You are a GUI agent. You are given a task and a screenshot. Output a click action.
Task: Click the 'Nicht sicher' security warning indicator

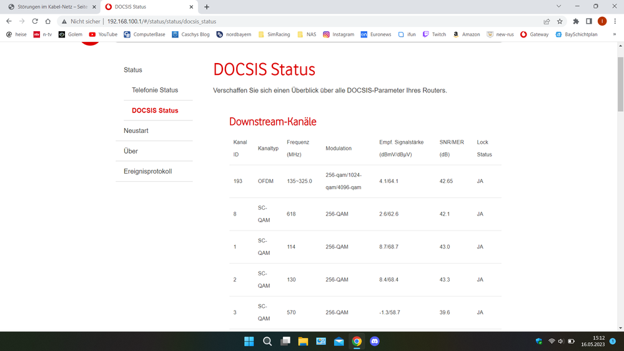pyautogui.click(x=81, y=21)
